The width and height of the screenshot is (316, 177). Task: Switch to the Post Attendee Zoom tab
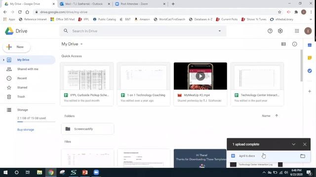(x=140, y=4)
